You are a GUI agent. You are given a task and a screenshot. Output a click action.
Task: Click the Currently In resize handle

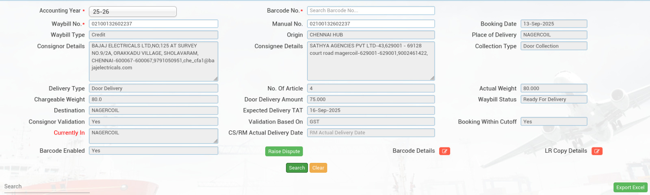(x=215, y=141)
